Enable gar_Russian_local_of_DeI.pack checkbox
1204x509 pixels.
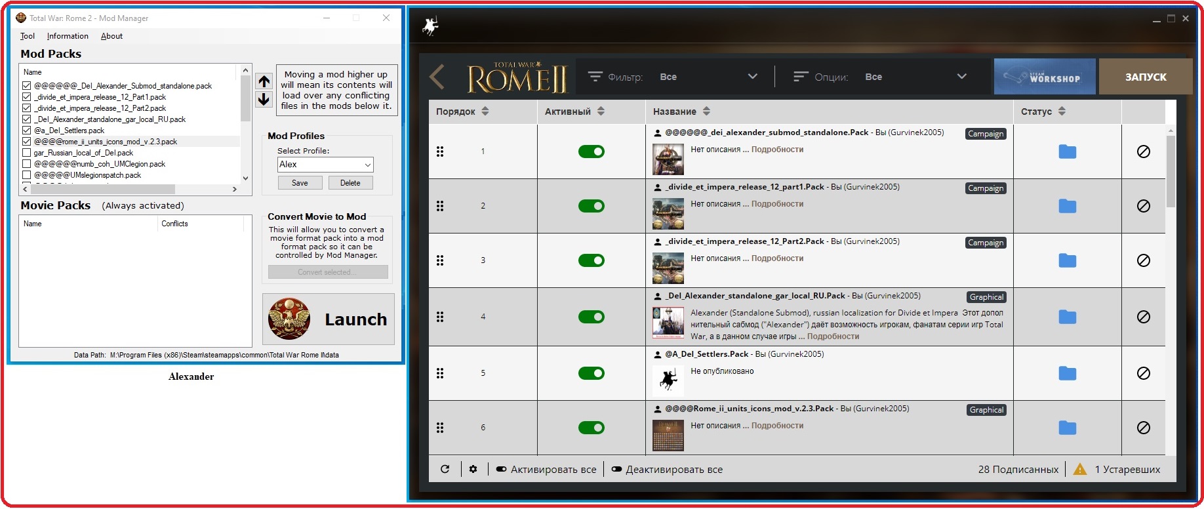pos(27,153)
